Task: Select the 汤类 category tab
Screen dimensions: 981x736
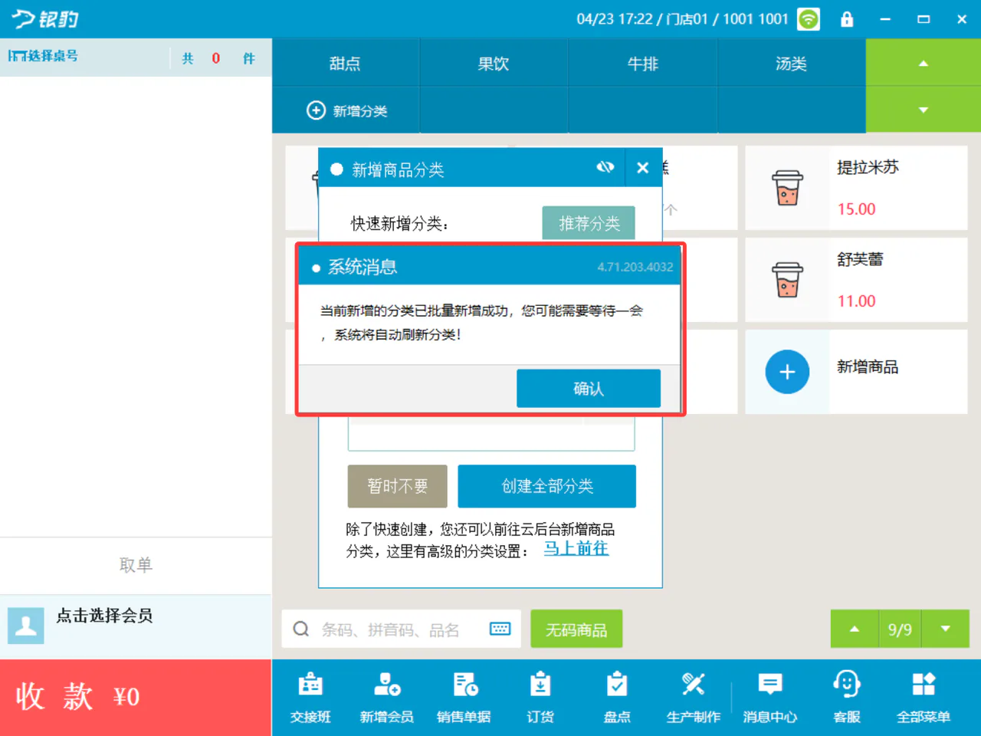Action: (792, 63)
